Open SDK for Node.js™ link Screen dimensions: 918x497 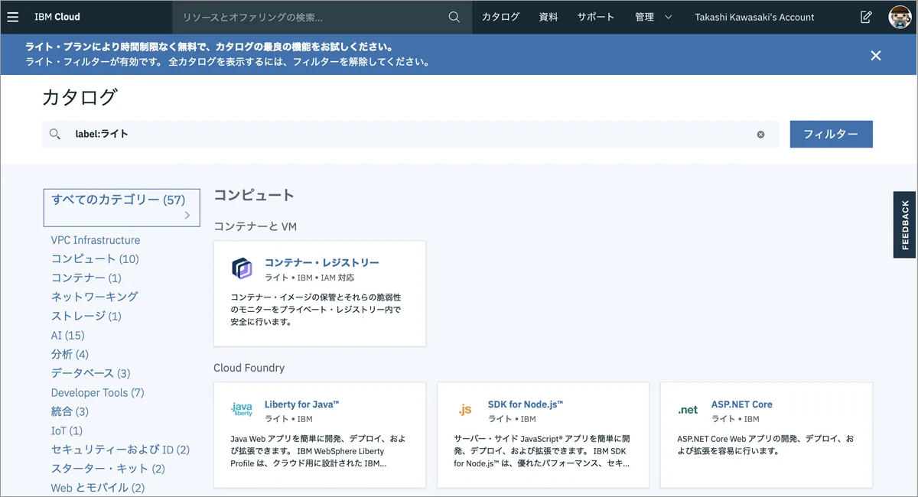tap(526, 404)
